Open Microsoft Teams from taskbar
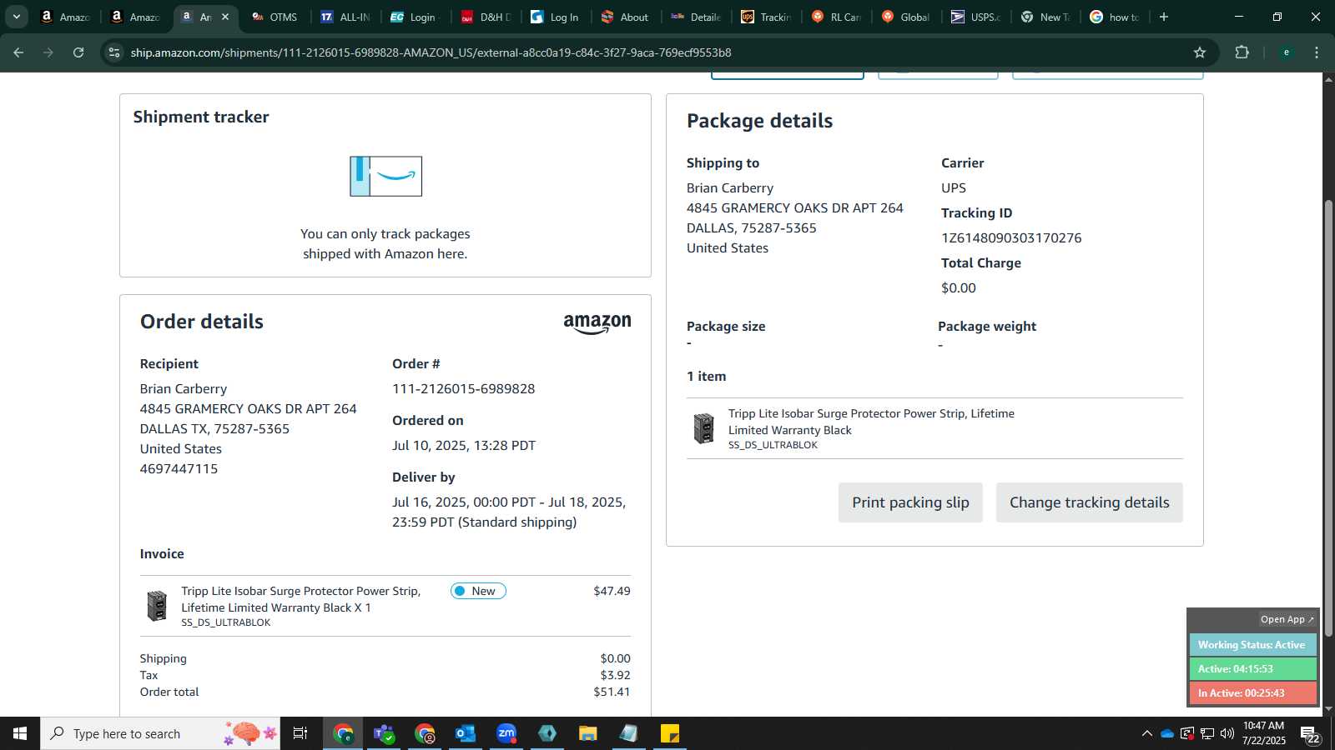Viewport: 1335px width, 750px height. pos(384,733)
